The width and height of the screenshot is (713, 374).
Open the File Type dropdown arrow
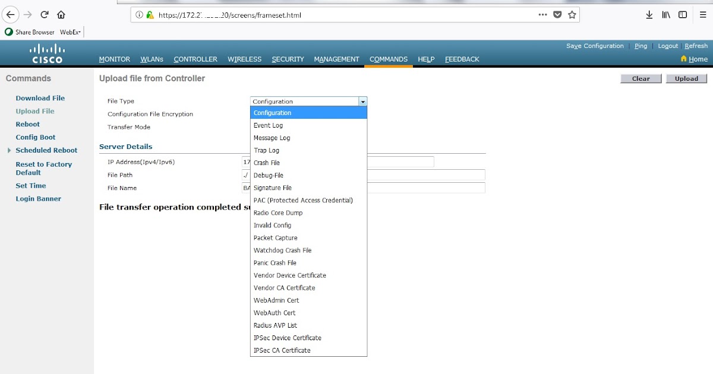click(x=362, y=101)
